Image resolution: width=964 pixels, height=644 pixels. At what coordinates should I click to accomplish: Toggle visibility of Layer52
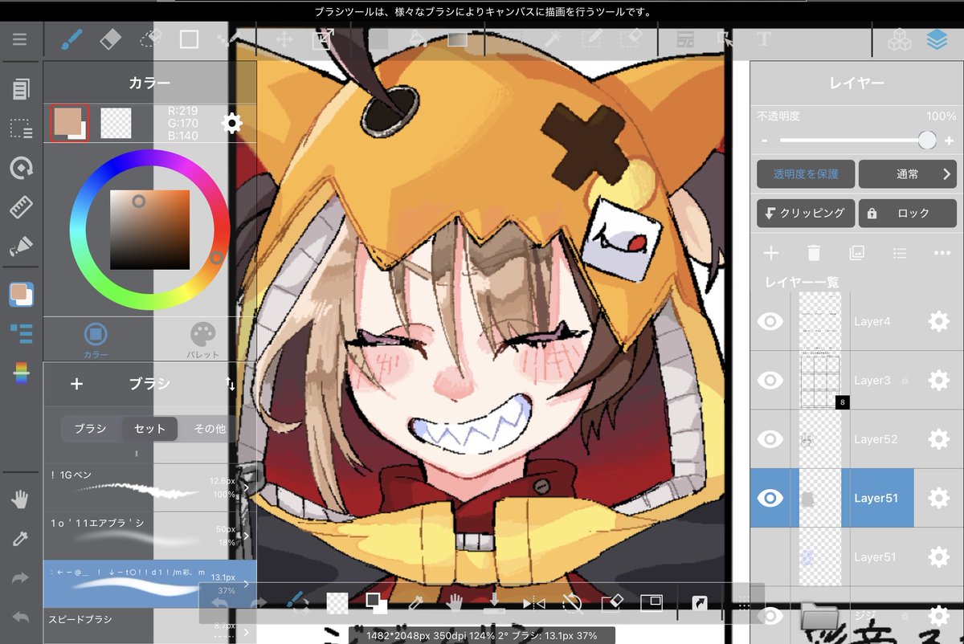pos(770,439)
